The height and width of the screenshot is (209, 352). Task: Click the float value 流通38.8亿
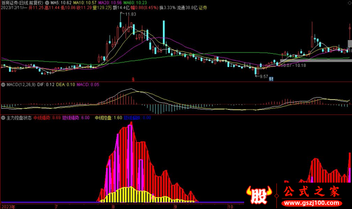(187, 8)
